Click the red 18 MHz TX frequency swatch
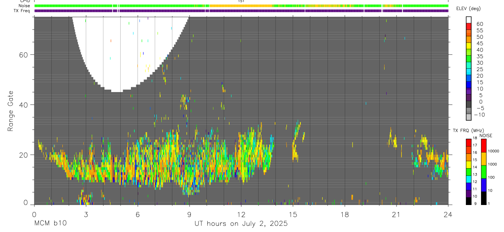504x232 pixels. pyautogui.click(x=469, y=142)
